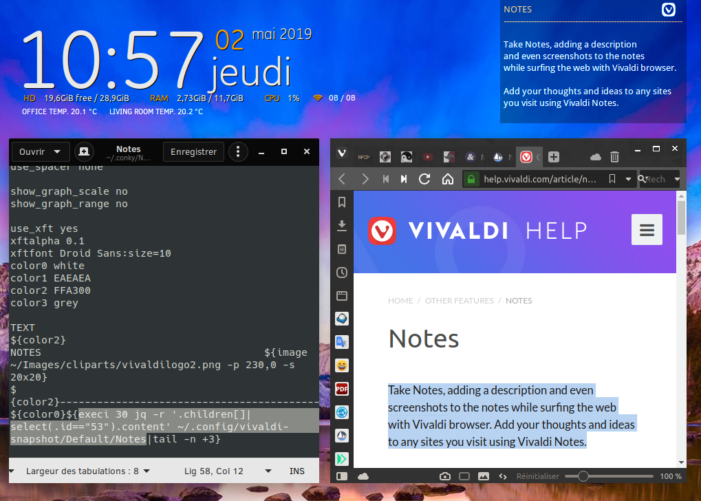Capture the page with the camera icon
The image size is (701, 501).
click(445, 476)
